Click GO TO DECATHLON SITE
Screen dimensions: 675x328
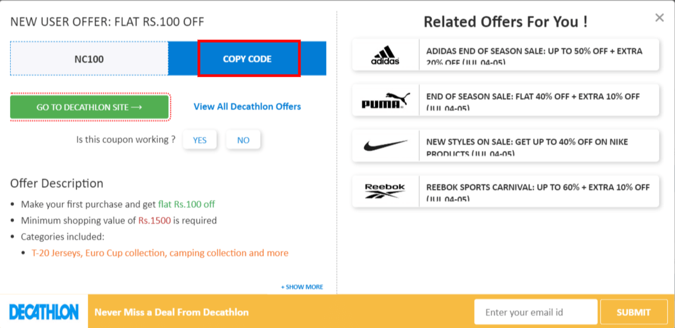tap(89, 106)
